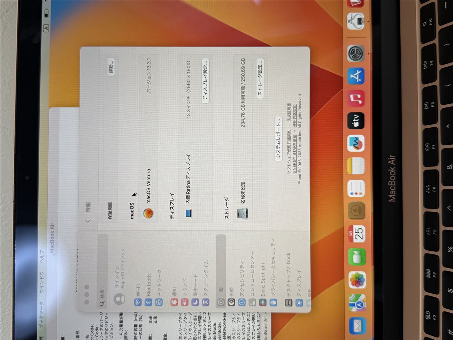
Task: Select Siri と Spotlight in the sidebar
Action: point(263,284)
